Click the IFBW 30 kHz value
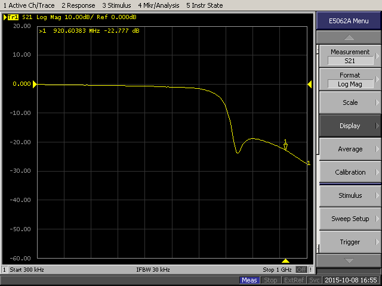 153,270
